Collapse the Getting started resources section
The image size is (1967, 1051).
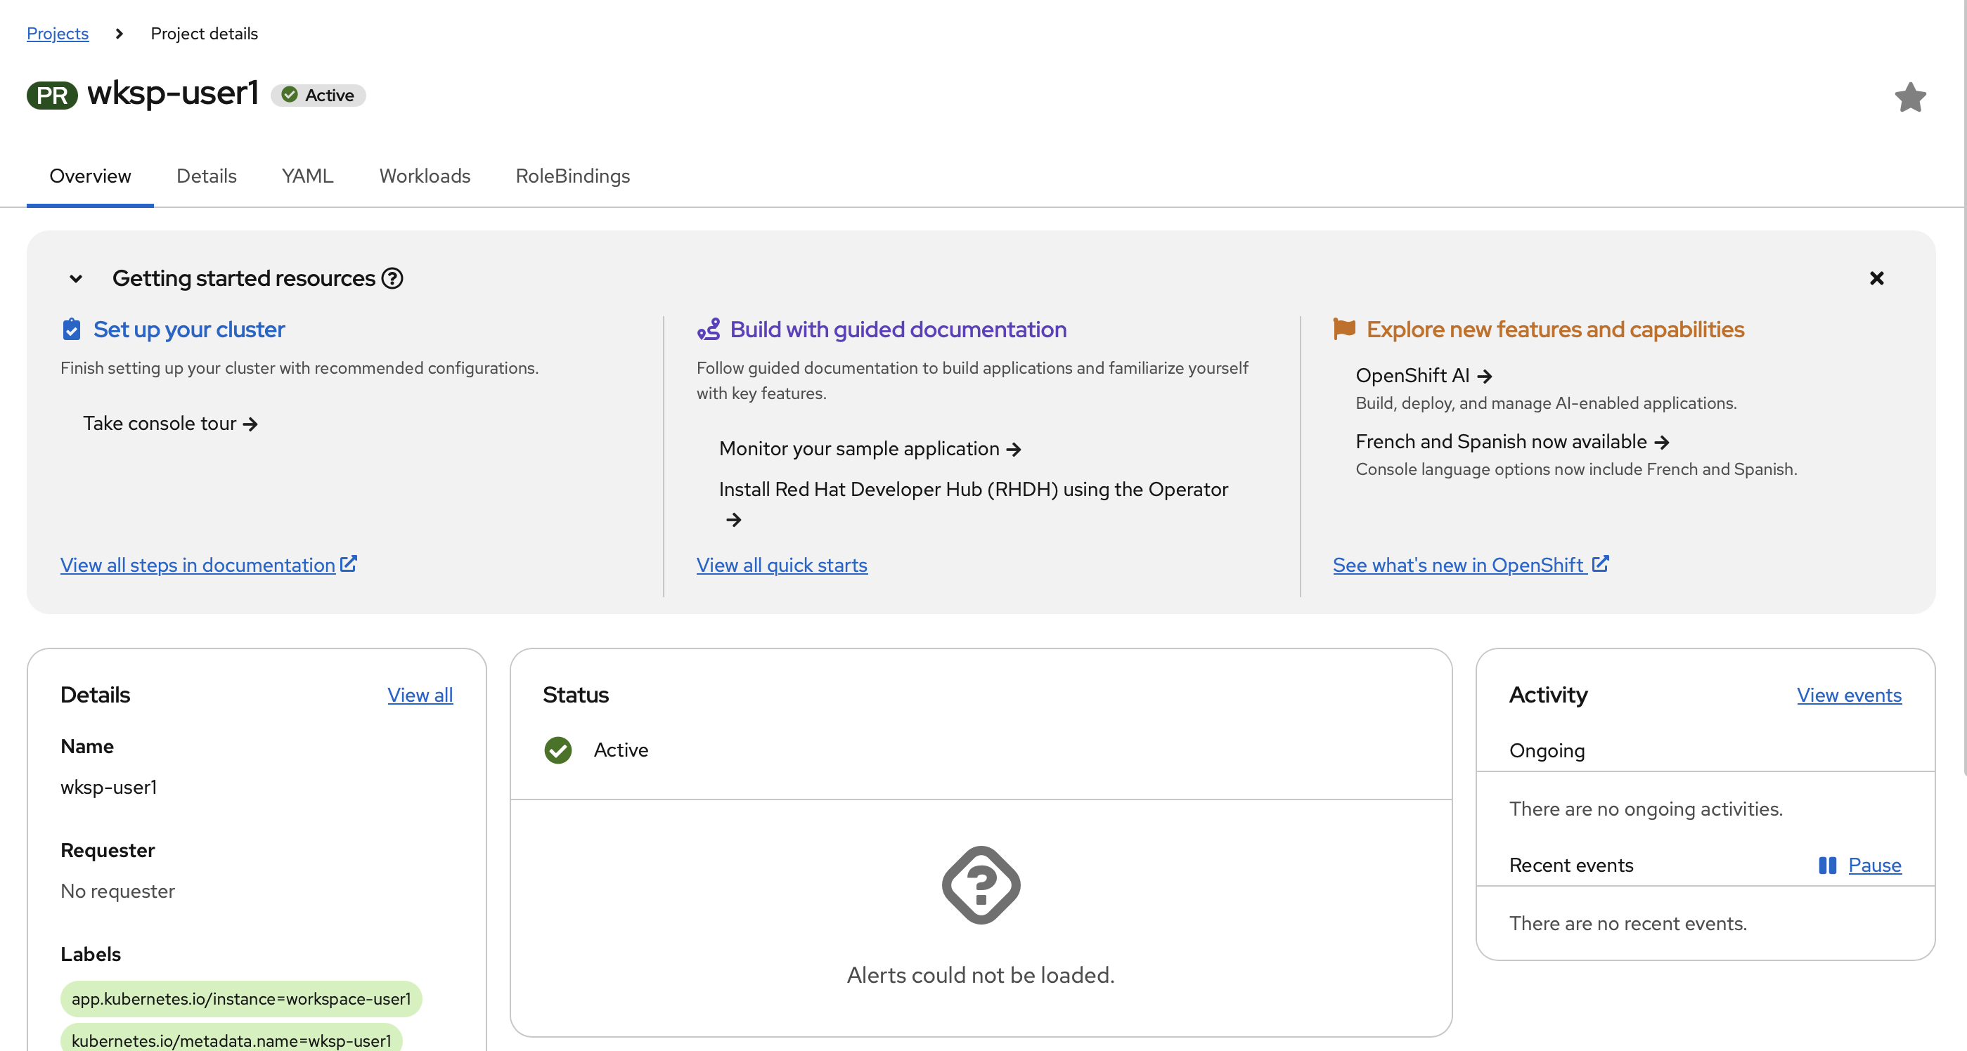coord(76,279)
